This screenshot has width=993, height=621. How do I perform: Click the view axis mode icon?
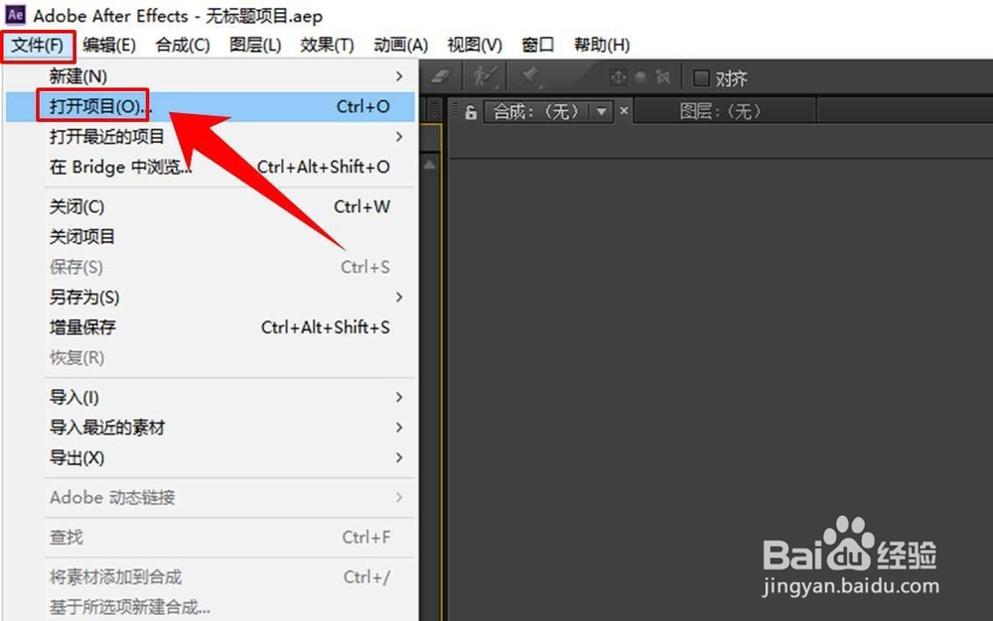(x=663, y=77)
